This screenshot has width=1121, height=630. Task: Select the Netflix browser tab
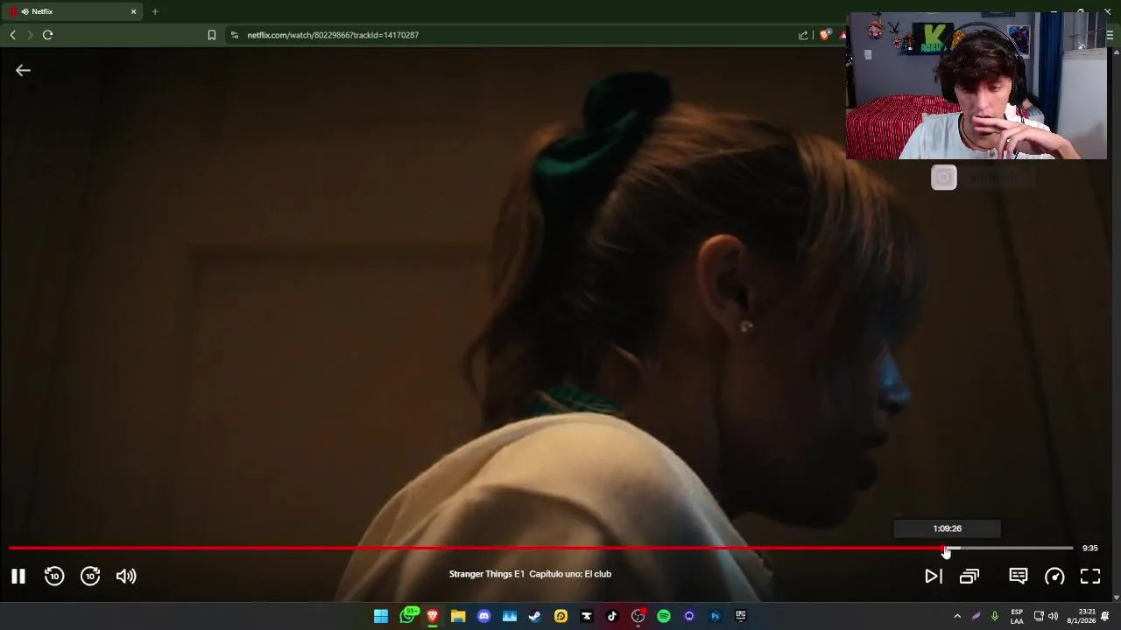74,11
